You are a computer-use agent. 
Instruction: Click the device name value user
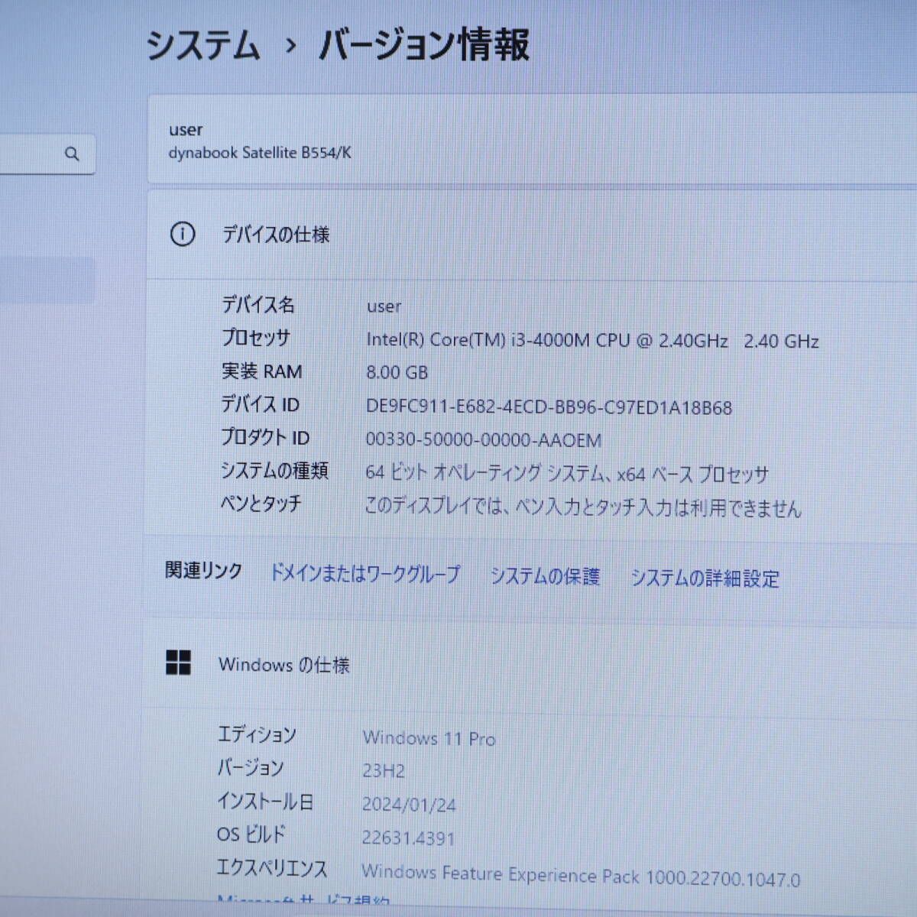[x=384, y=307]
